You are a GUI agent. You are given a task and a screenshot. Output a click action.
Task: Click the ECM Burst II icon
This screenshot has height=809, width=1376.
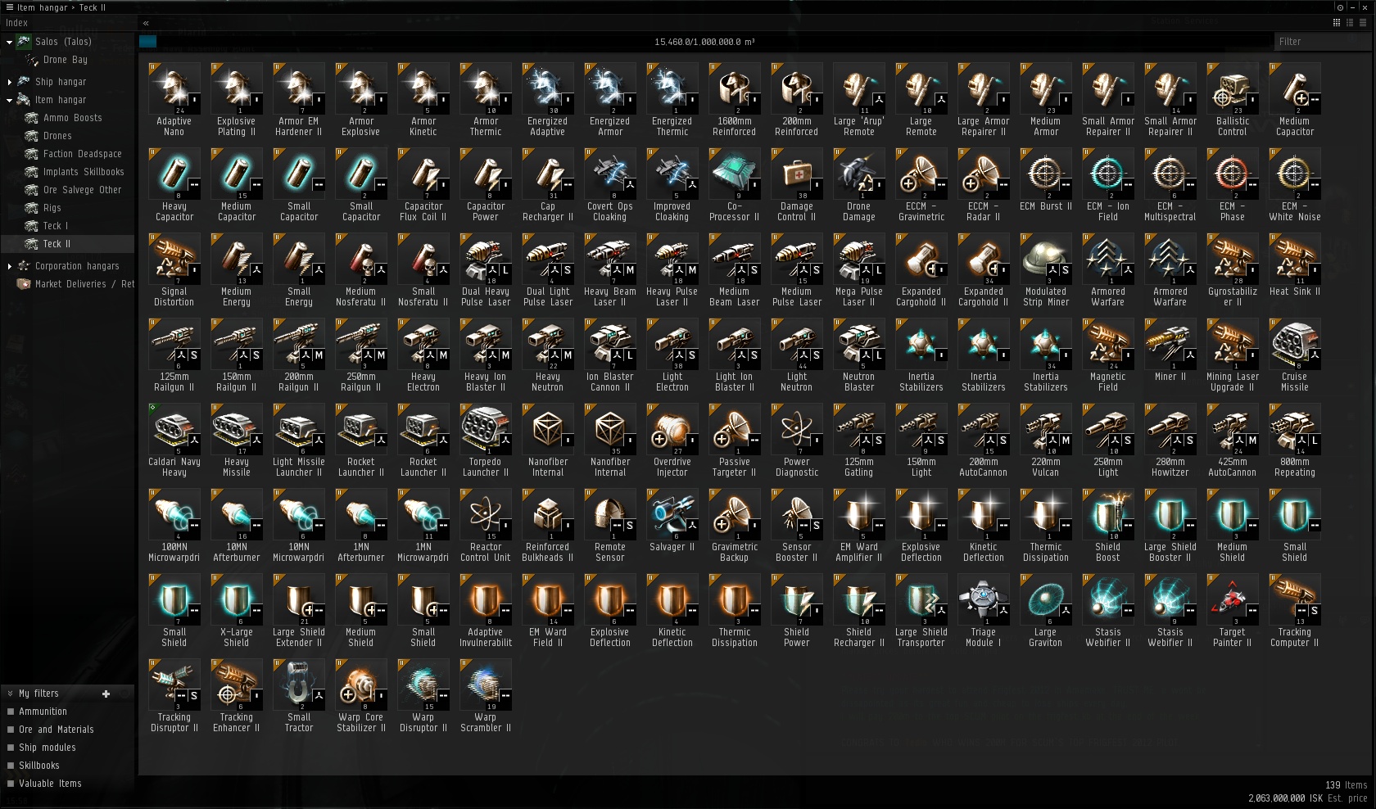(x=1046, y=174)
